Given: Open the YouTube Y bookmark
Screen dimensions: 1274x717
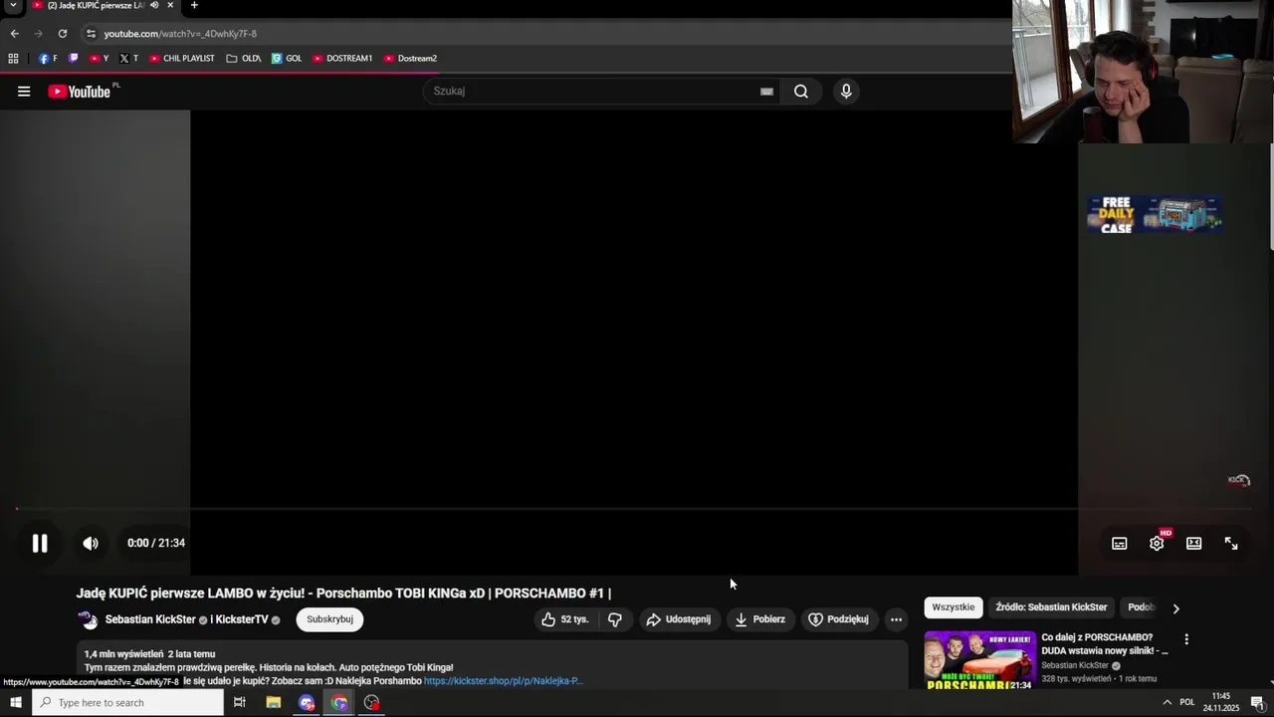Looking at the screenshot, I should click(x=99, y=59).
